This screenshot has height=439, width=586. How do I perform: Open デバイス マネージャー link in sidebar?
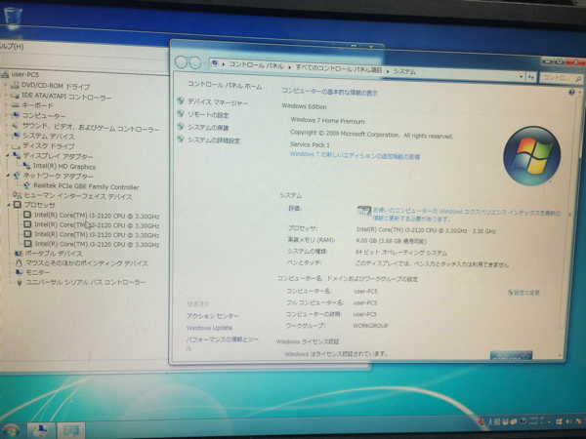pos(218,101)
